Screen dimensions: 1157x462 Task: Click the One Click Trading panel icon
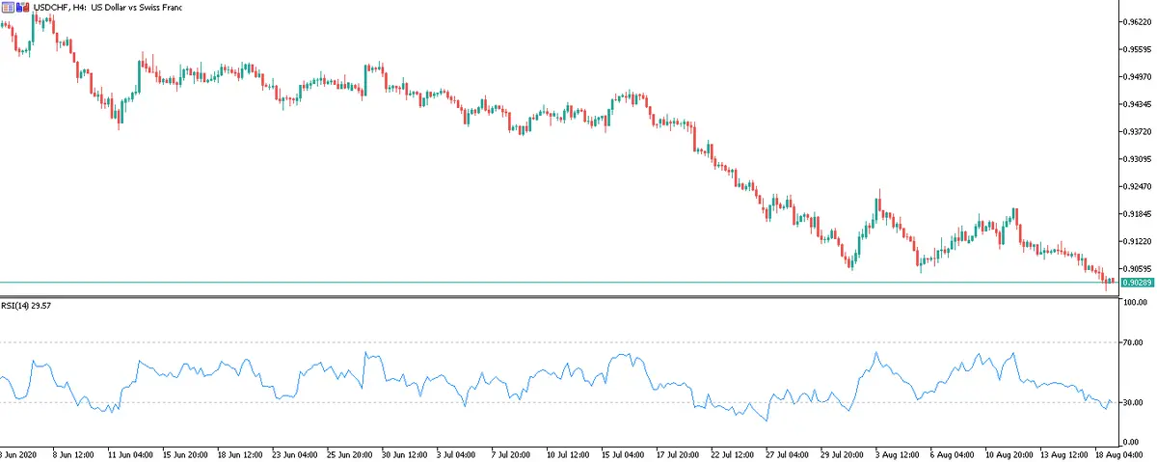click(x=8, y=7)
